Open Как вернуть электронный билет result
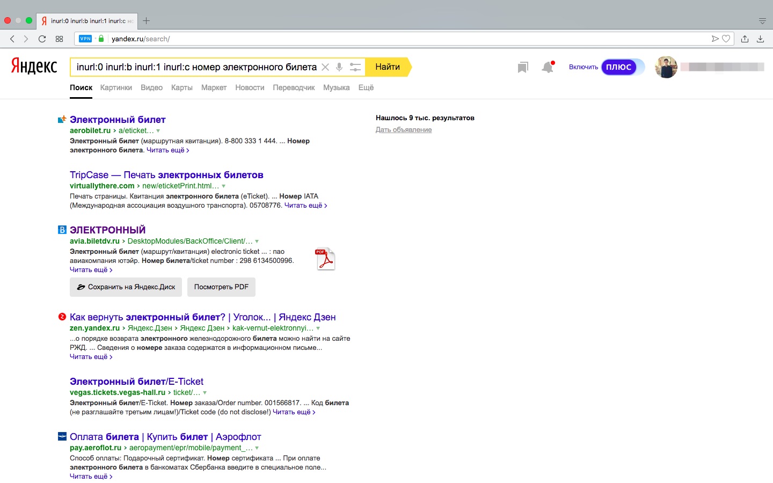The height and width of the screenshot is (483, 773). pyautogui.click(x=202, y=317)
